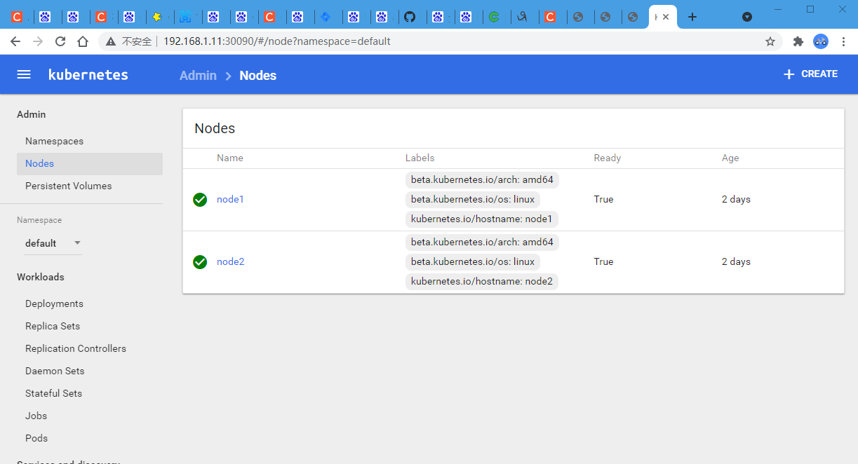Click the Ready column header

tap(607, 158)
